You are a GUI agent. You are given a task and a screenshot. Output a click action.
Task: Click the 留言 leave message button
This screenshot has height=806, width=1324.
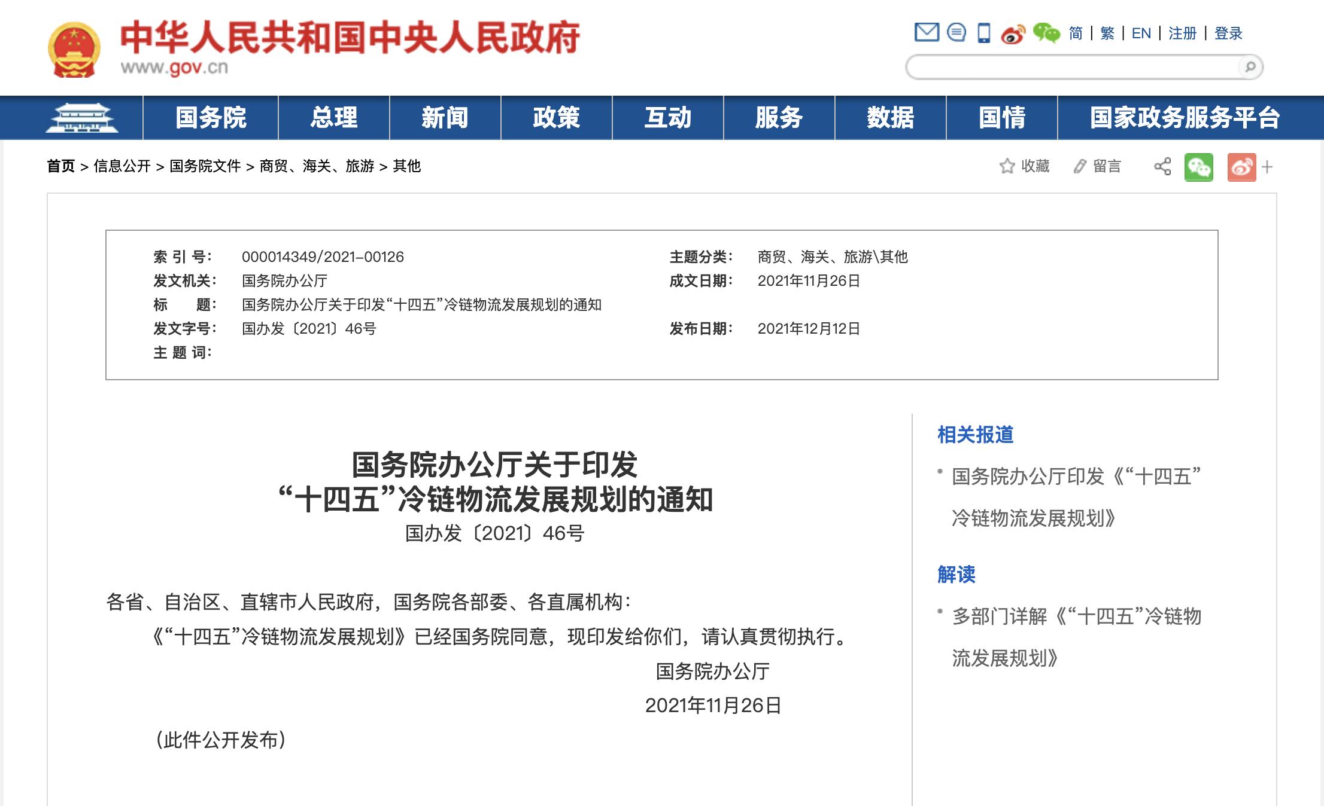coord(1097,166)
